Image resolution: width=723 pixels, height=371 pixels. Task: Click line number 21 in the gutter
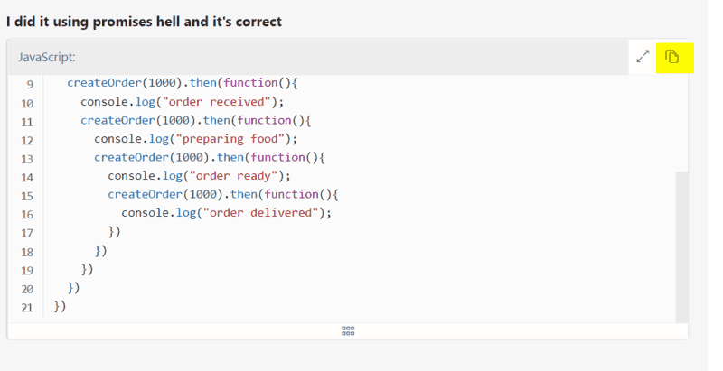[x=27, y=308]
